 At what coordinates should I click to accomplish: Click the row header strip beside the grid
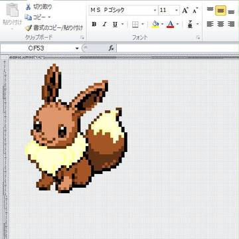(x=5, y=149)
